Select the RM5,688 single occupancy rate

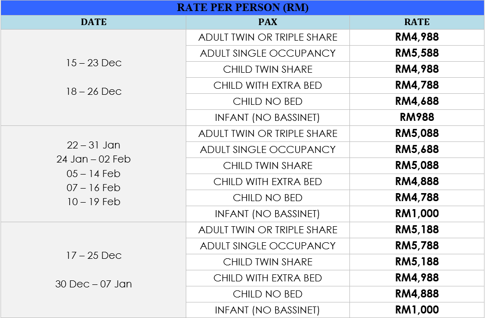[417, 149]
